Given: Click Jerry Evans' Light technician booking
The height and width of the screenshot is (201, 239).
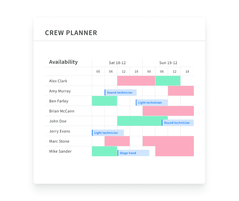Looking at the screenshot, I should (x=108, y=133).
